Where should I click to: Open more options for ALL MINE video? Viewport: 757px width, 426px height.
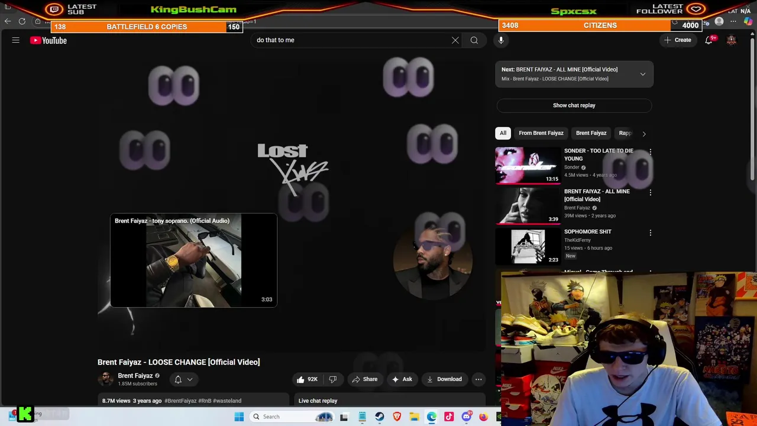tap(651, 193)
